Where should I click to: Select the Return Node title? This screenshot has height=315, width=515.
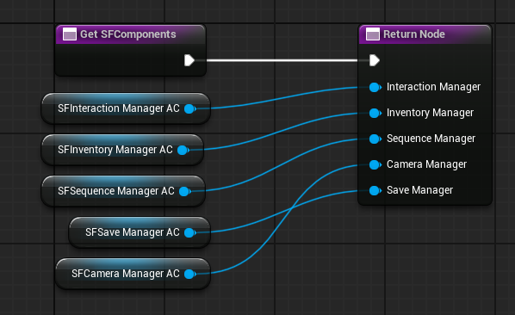414,34
